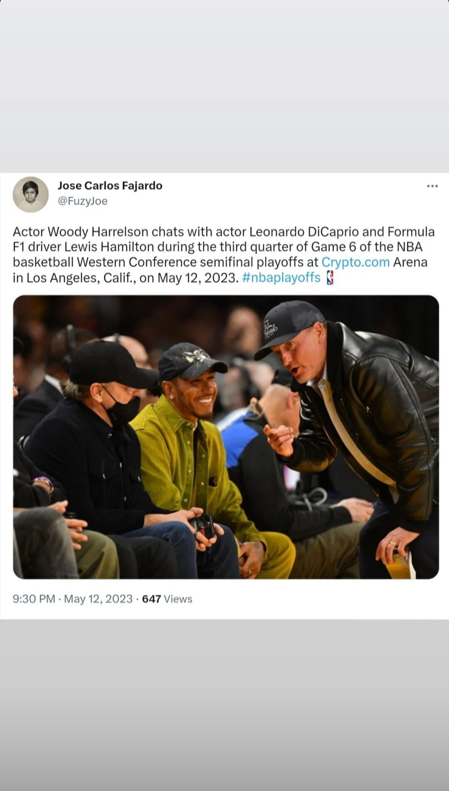
Task: View the 647 Views count
Action: [x=167, y=599]
